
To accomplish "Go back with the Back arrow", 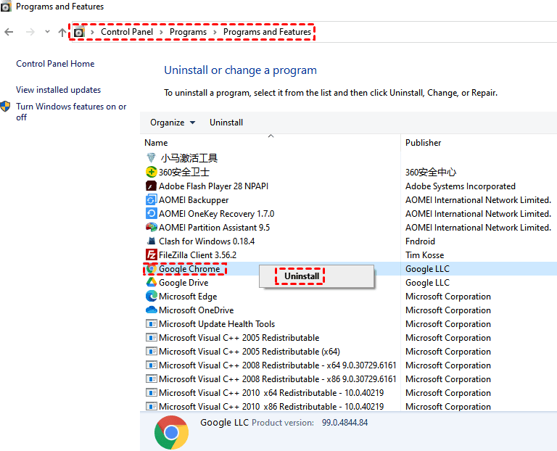I will click(9, 32).
